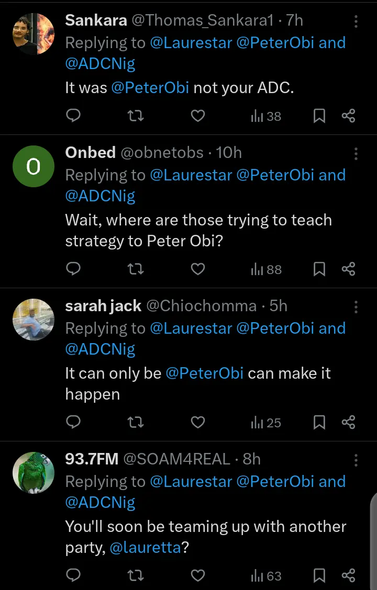The height and width of the screenshot is (590, 377).
Task: Open Onbed's green O avatar
Action: [33, 166]
